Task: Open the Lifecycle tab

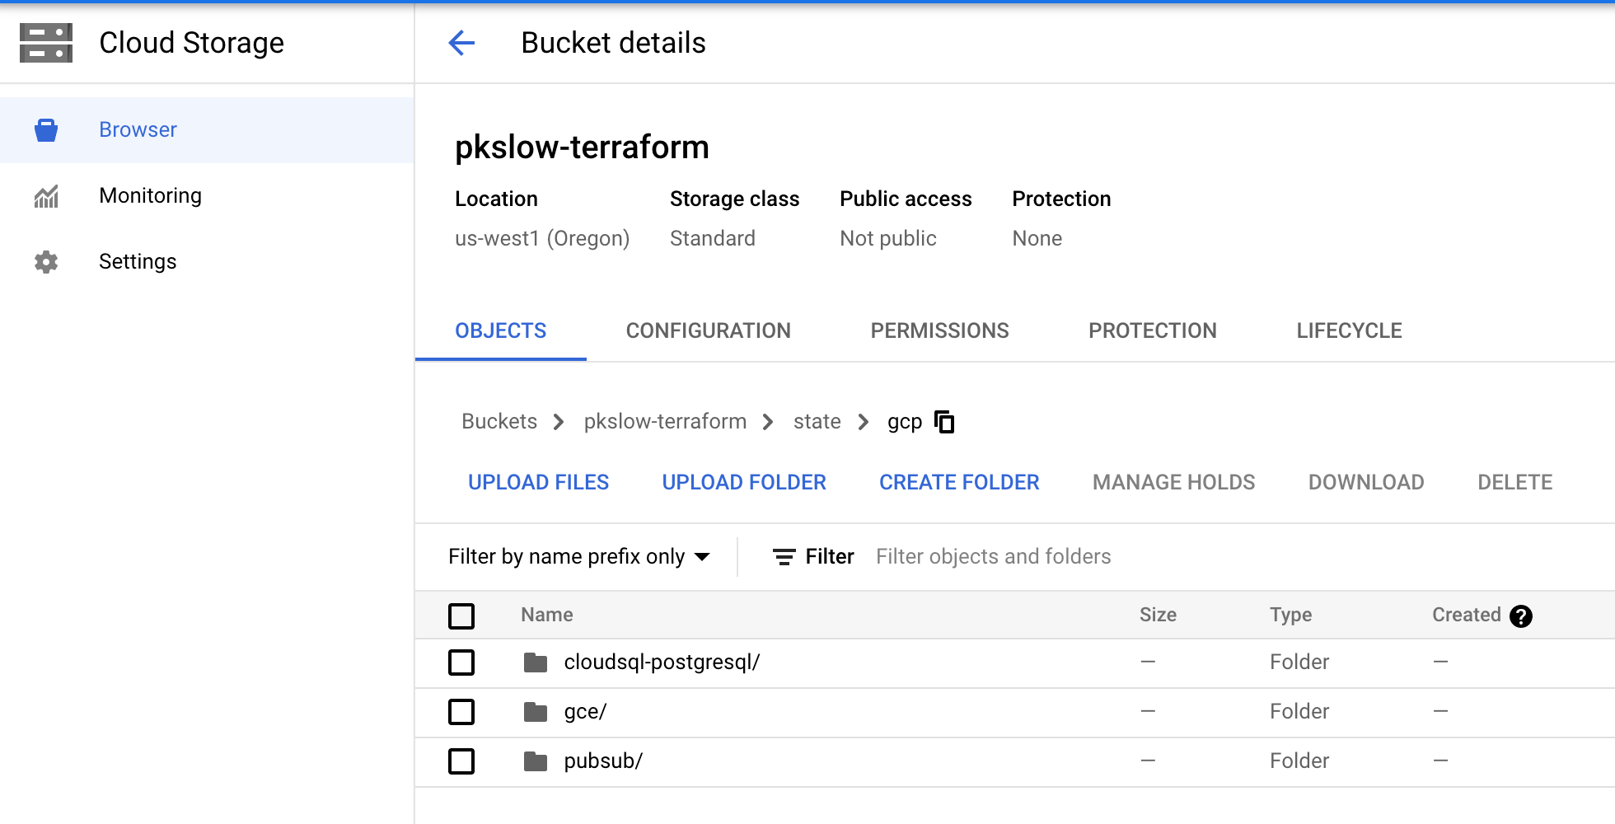Action: (1348, 330)
